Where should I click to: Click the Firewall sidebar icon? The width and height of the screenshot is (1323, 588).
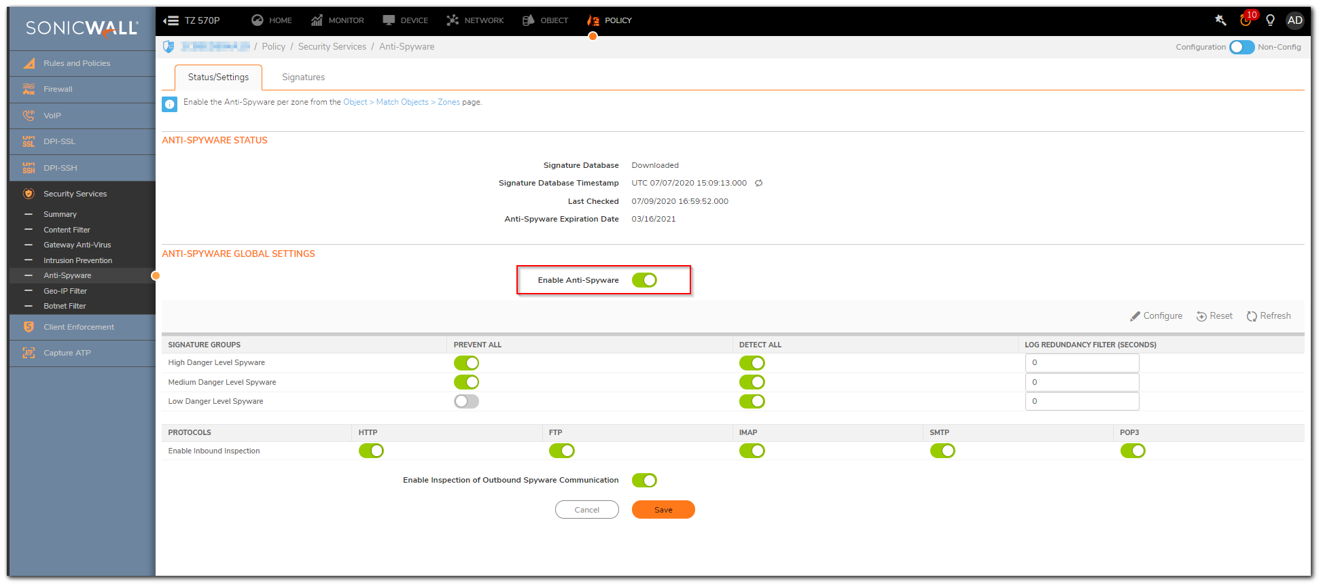pos(29,89)
